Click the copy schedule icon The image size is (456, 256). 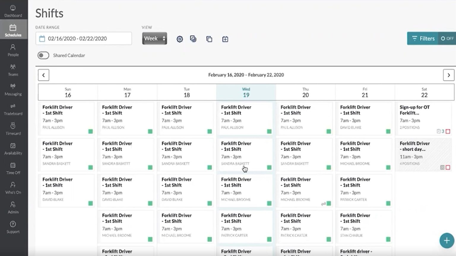[209, 39]
